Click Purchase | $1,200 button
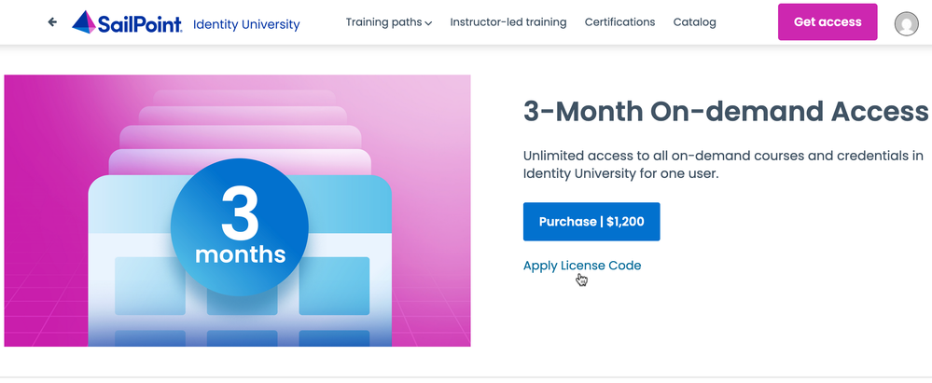This screenshot has width=932, height=383. 591,222
